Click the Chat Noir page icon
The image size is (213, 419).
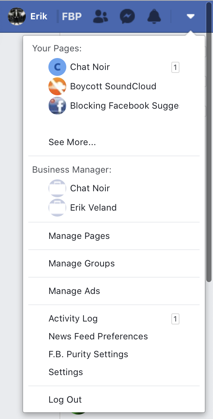coord(57,67)
